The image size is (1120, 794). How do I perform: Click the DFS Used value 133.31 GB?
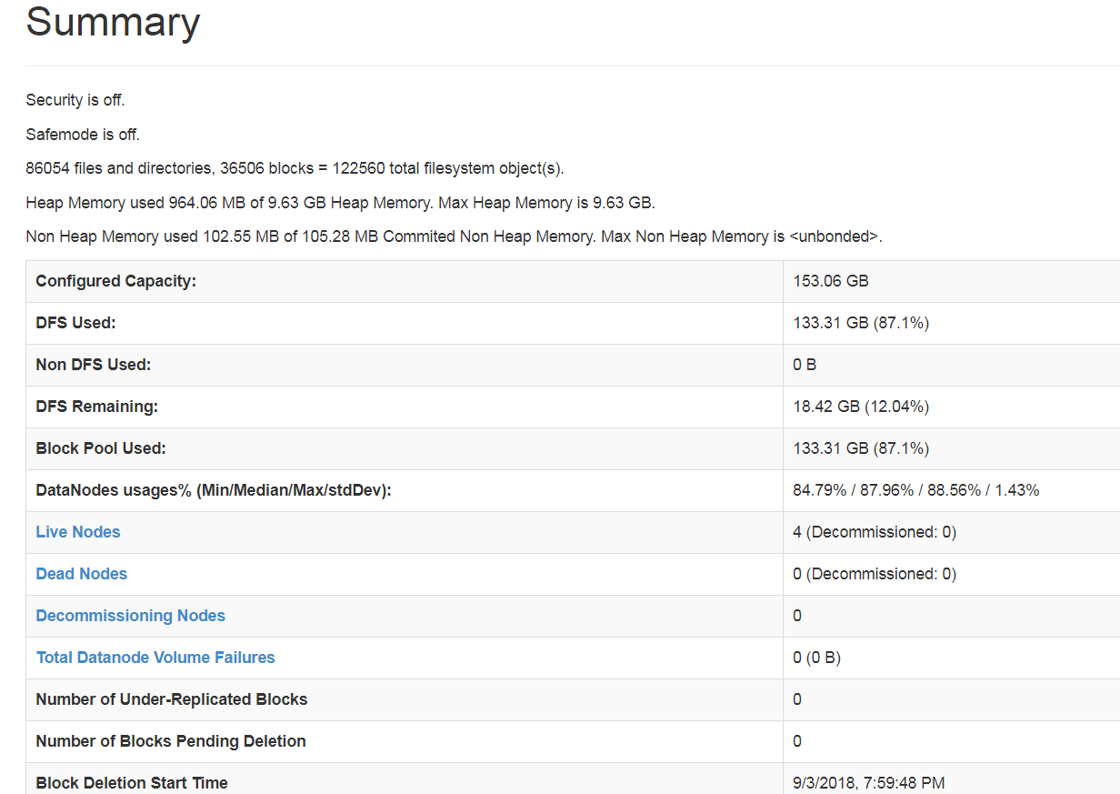859,323
